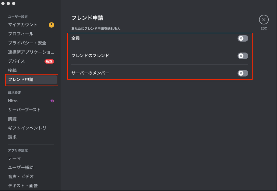Turn on サーバーのメンバー switch

(x=243, y=73)
